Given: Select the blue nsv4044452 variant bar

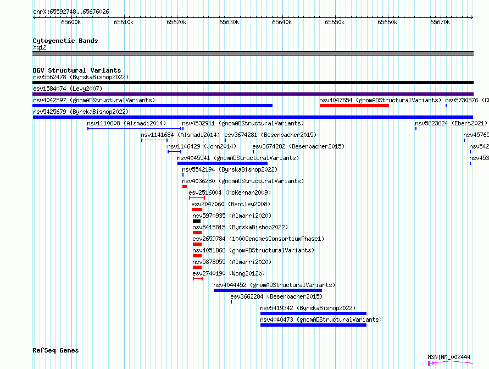Looking at the screenshot, I should 268,290.
